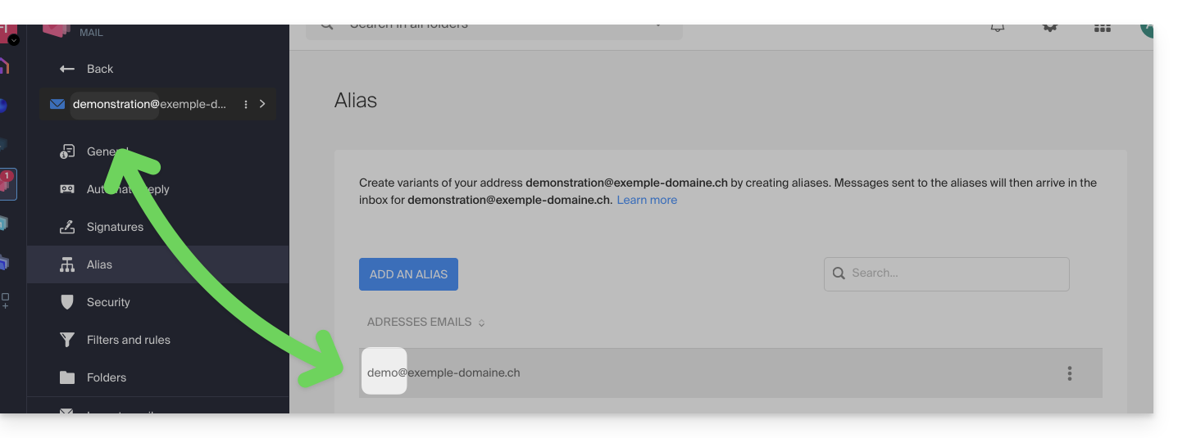This screenshot has height=438, width=1178.
Task: Click the Back arrow icon
Action: [67, 69]
